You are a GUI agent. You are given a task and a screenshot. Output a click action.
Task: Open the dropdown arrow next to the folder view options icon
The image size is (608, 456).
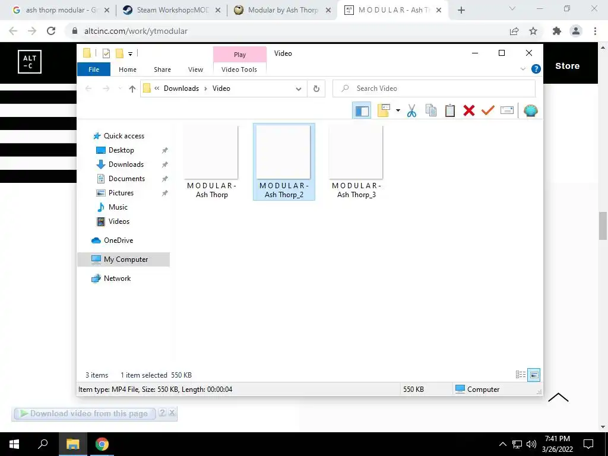pyautogui.click(x=398, y=111)
